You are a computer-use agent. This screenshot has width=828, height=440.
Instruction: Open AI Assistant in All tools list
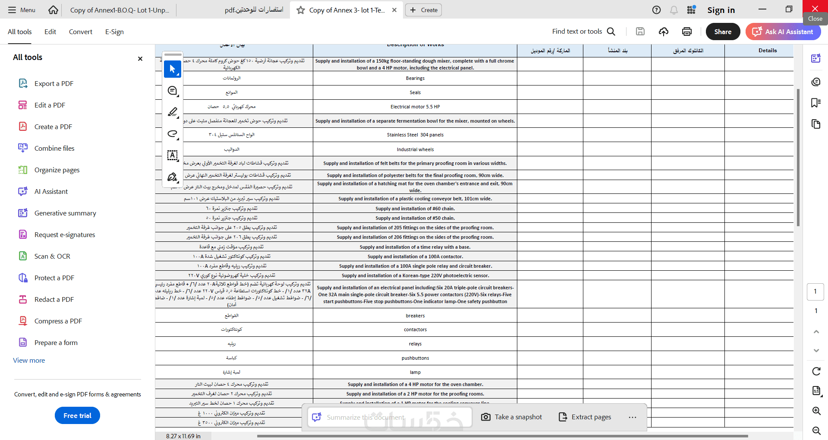coord(43,191)
